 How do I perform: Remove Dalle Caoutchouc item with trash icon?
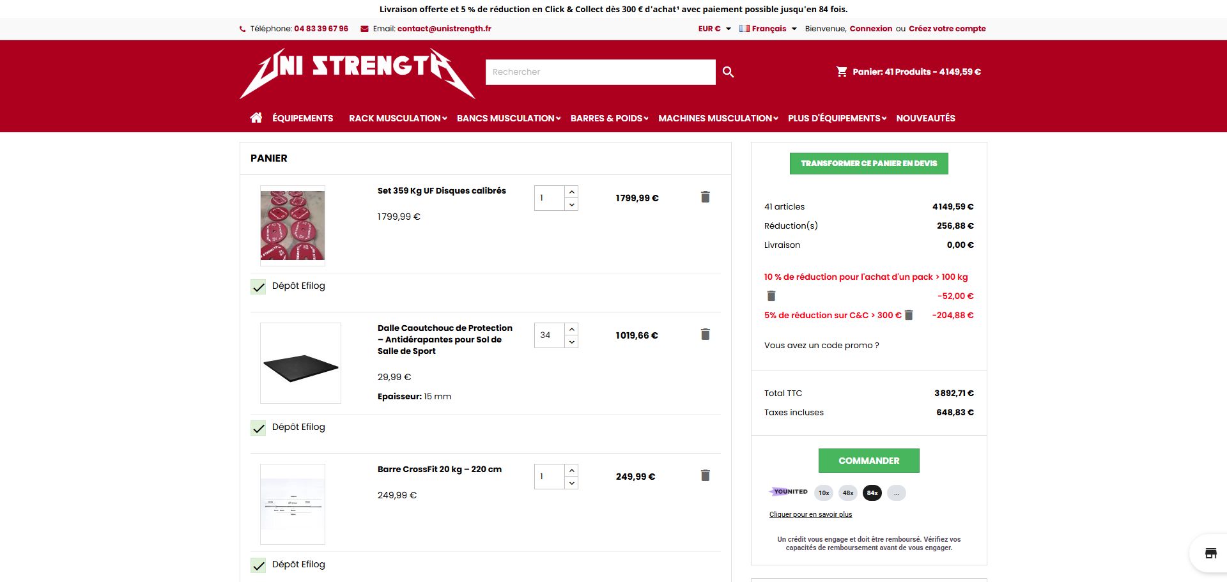pos(706,334)
